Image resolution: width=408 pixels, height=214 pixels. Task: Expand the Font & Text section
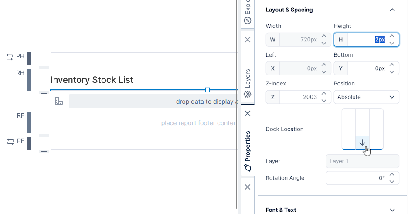pyautogui.click(x=392, y=210)
